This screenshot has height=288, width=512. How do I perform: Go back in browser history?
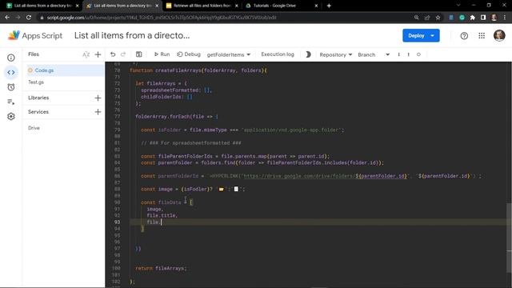tap(7, 18)
